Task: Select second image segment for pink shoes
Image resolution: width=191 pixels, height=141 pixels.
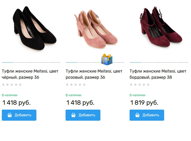Action: pyautogui.click(x=83, y=62)
